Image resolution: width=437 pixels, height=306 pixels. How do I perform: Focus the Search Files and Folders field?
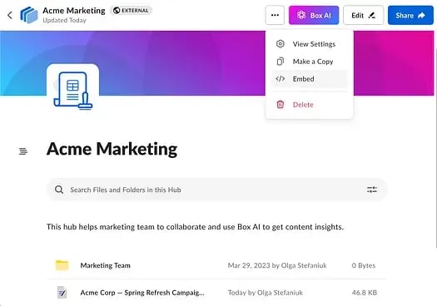click(216, 190)
